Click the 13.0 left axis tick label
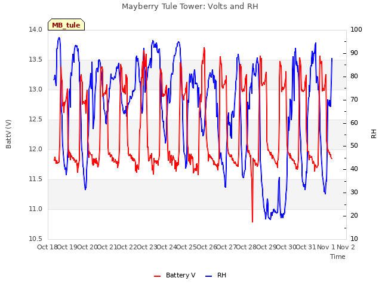 click(x=36, y=89)
